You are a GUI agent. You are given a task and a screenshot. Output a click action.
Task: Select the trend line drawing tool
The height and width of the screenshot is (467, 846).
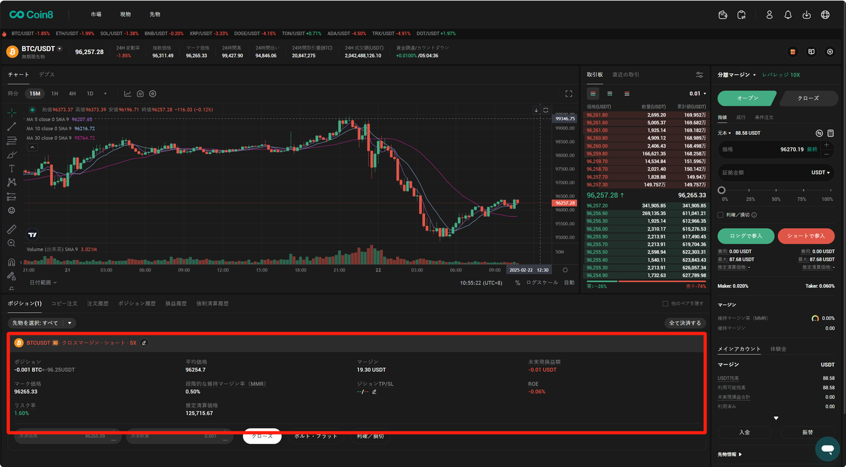coord(12,126)
